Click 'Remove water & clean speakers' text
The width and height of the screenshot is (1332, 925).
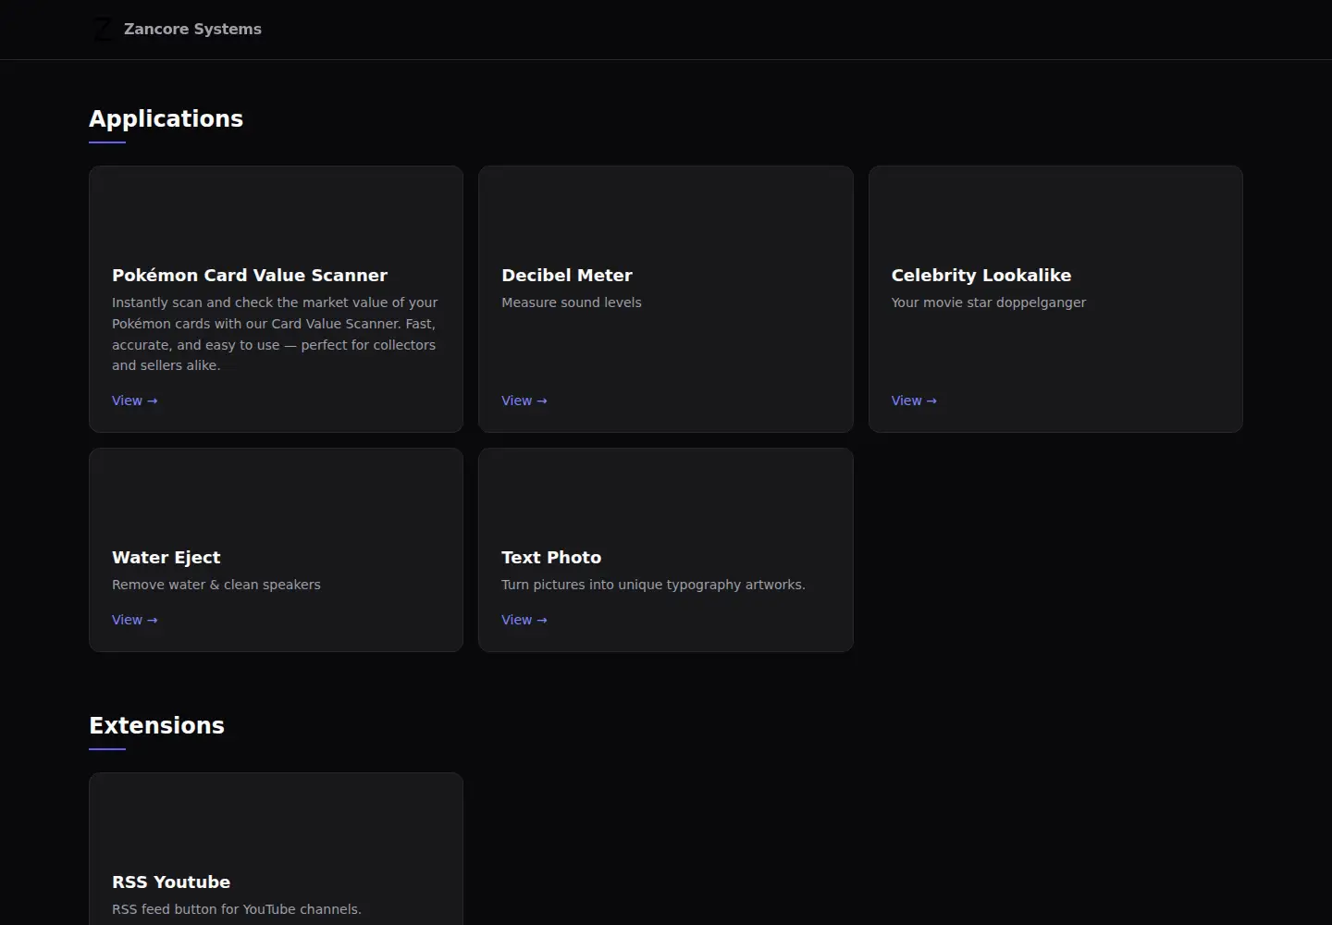216,585
